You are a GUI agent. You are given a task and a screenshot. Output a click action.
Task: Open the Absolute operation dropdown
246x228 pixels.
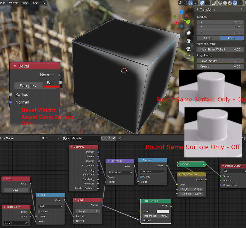pos(153,172)
